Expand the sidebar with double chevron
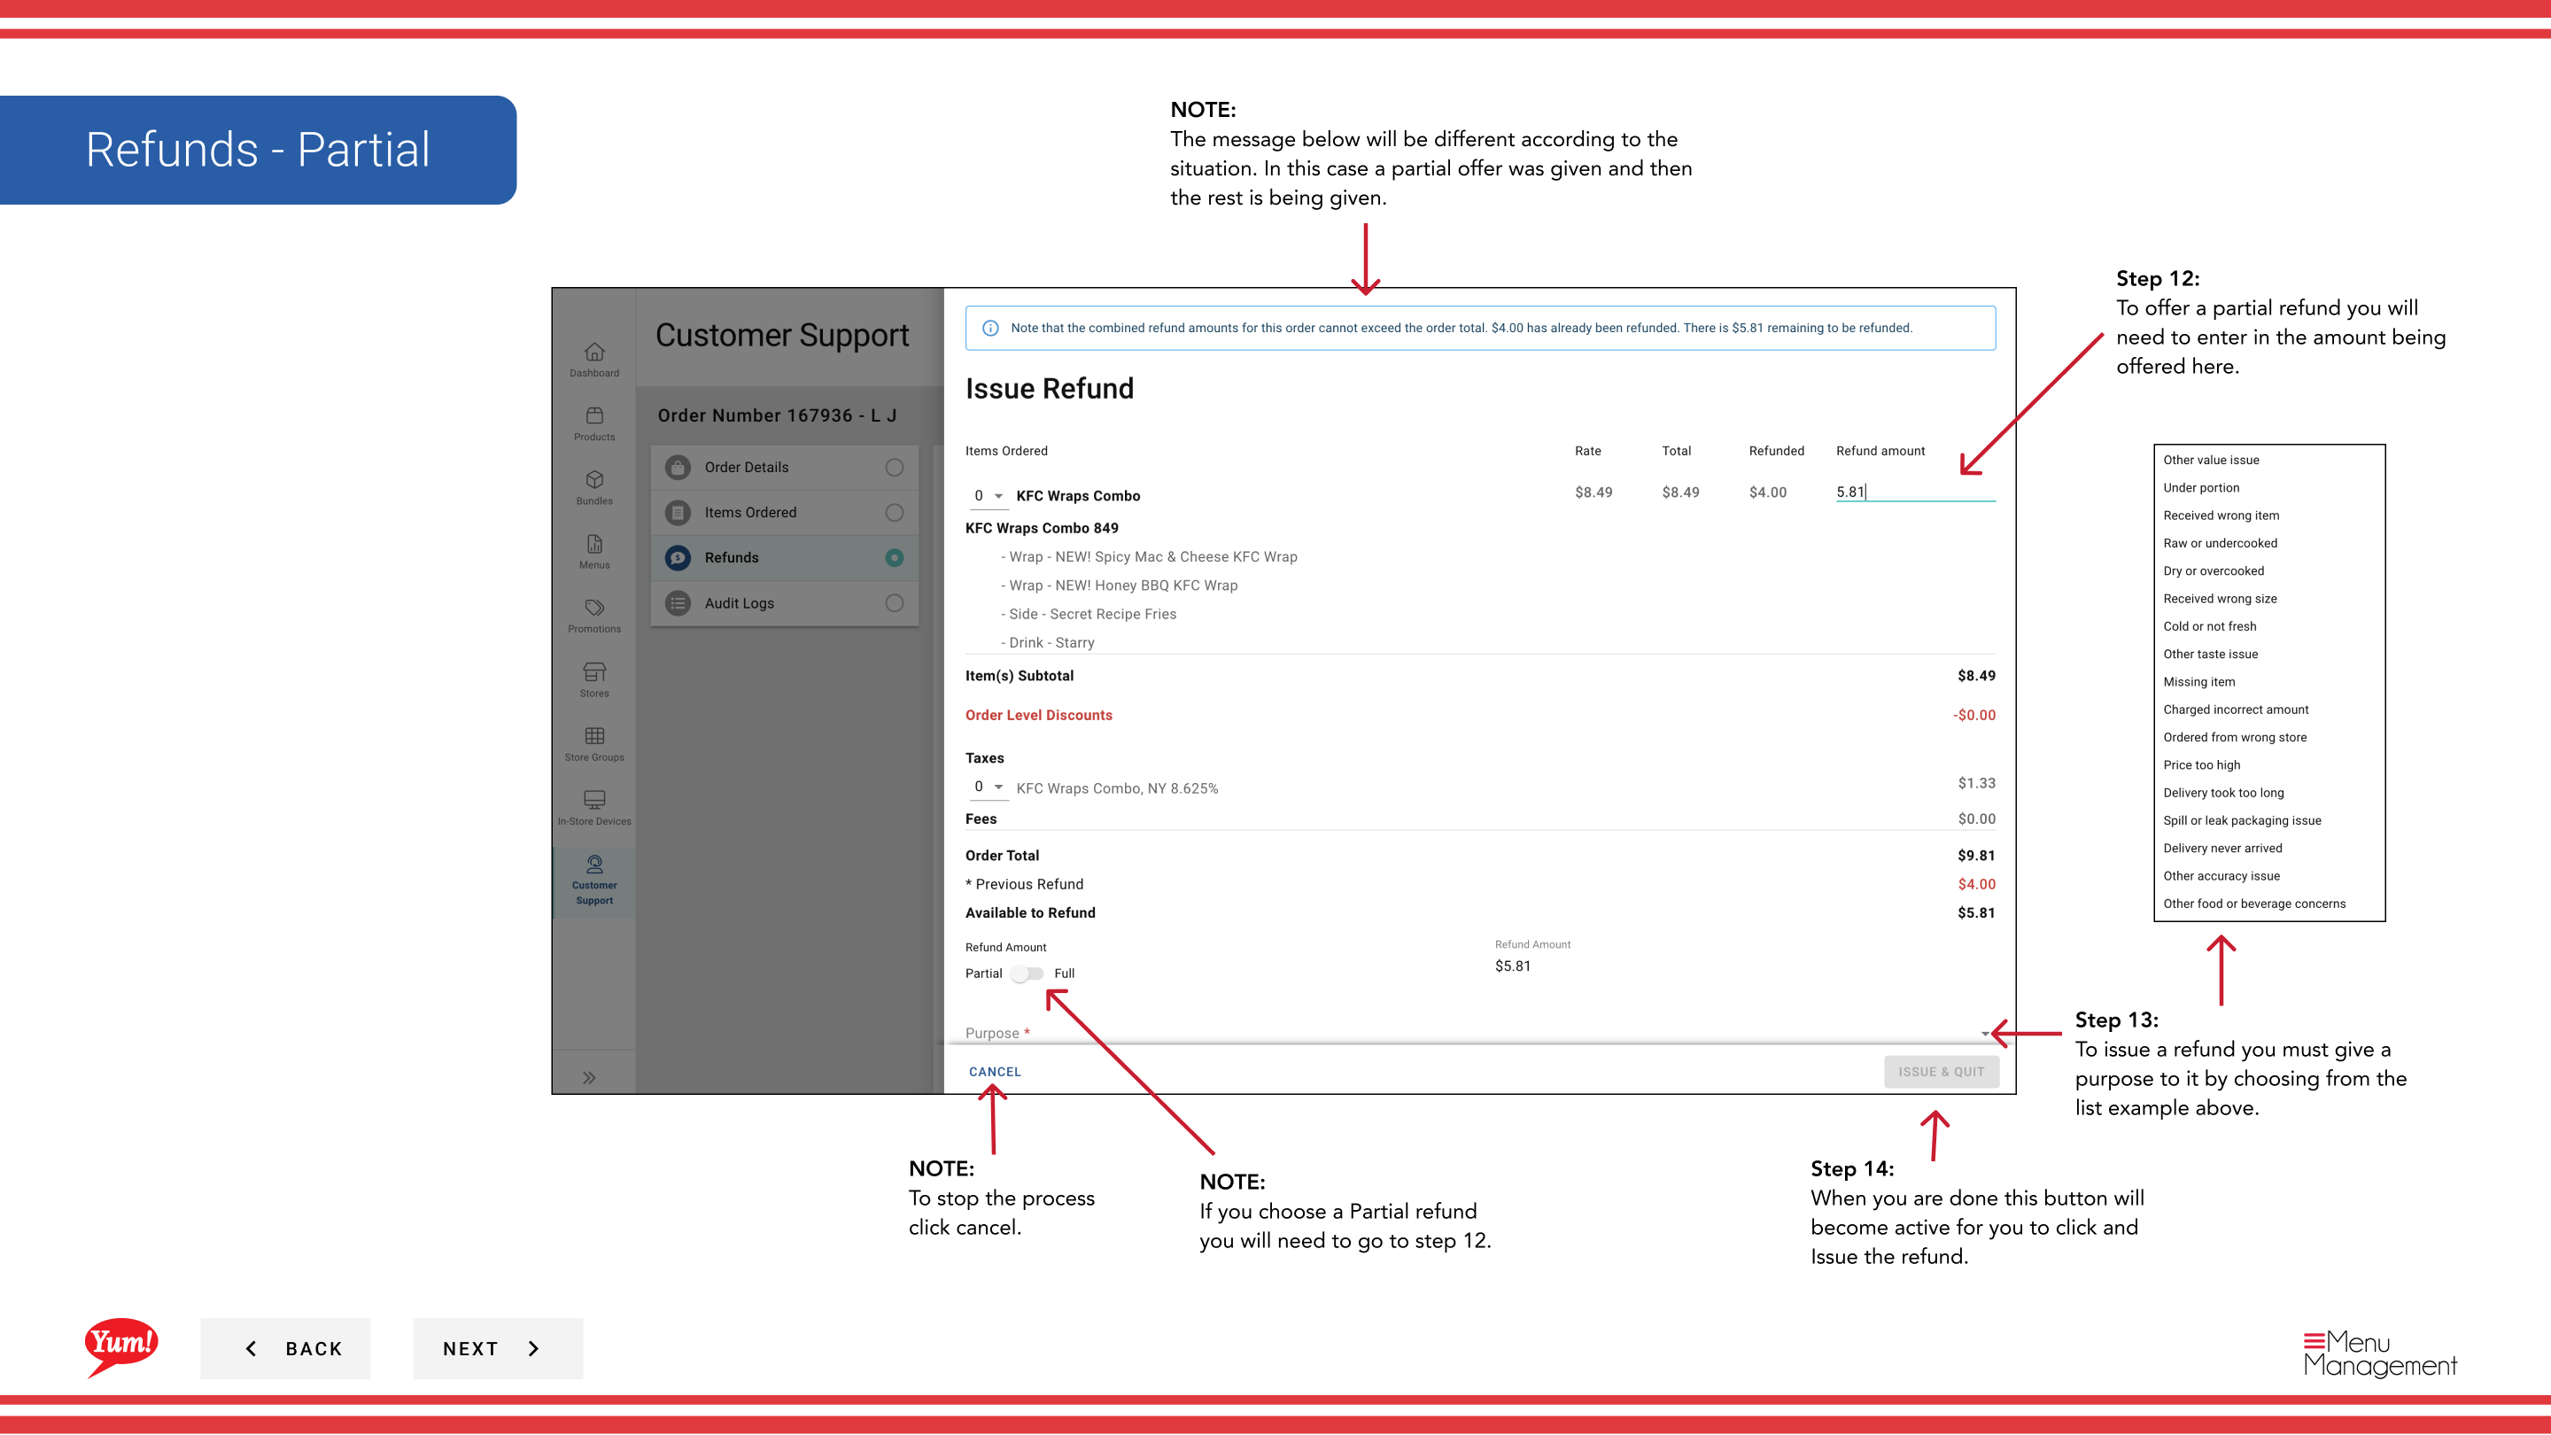The width and height of the screenshot is (2551, 1435). (589, 1077)
